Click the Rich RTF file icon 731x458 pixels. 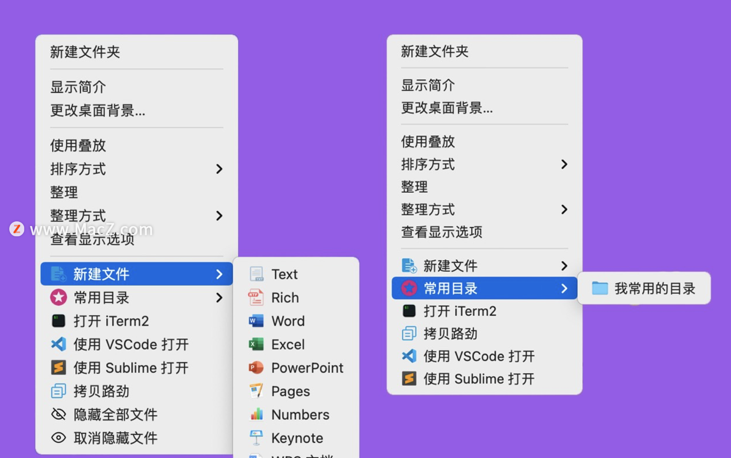[x=256, y=297]
